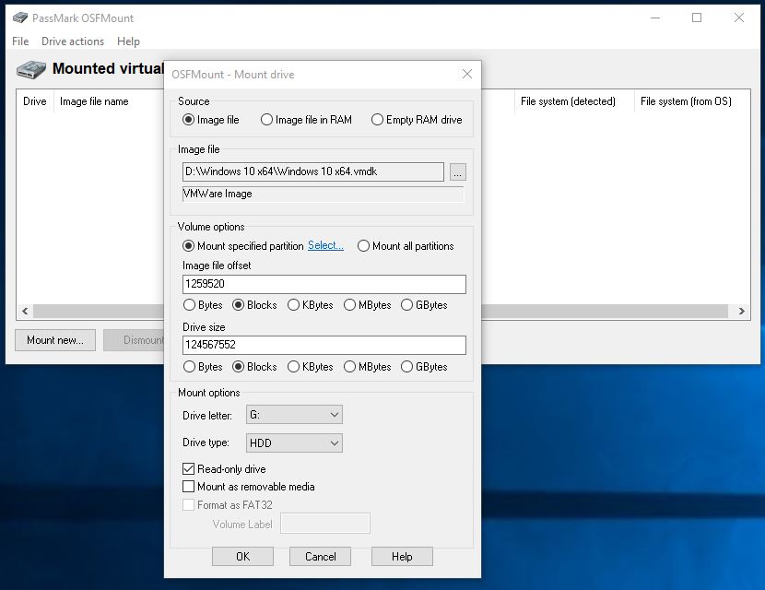Click the Drive column header
The image size is (765, 590).
pos(35,101)
